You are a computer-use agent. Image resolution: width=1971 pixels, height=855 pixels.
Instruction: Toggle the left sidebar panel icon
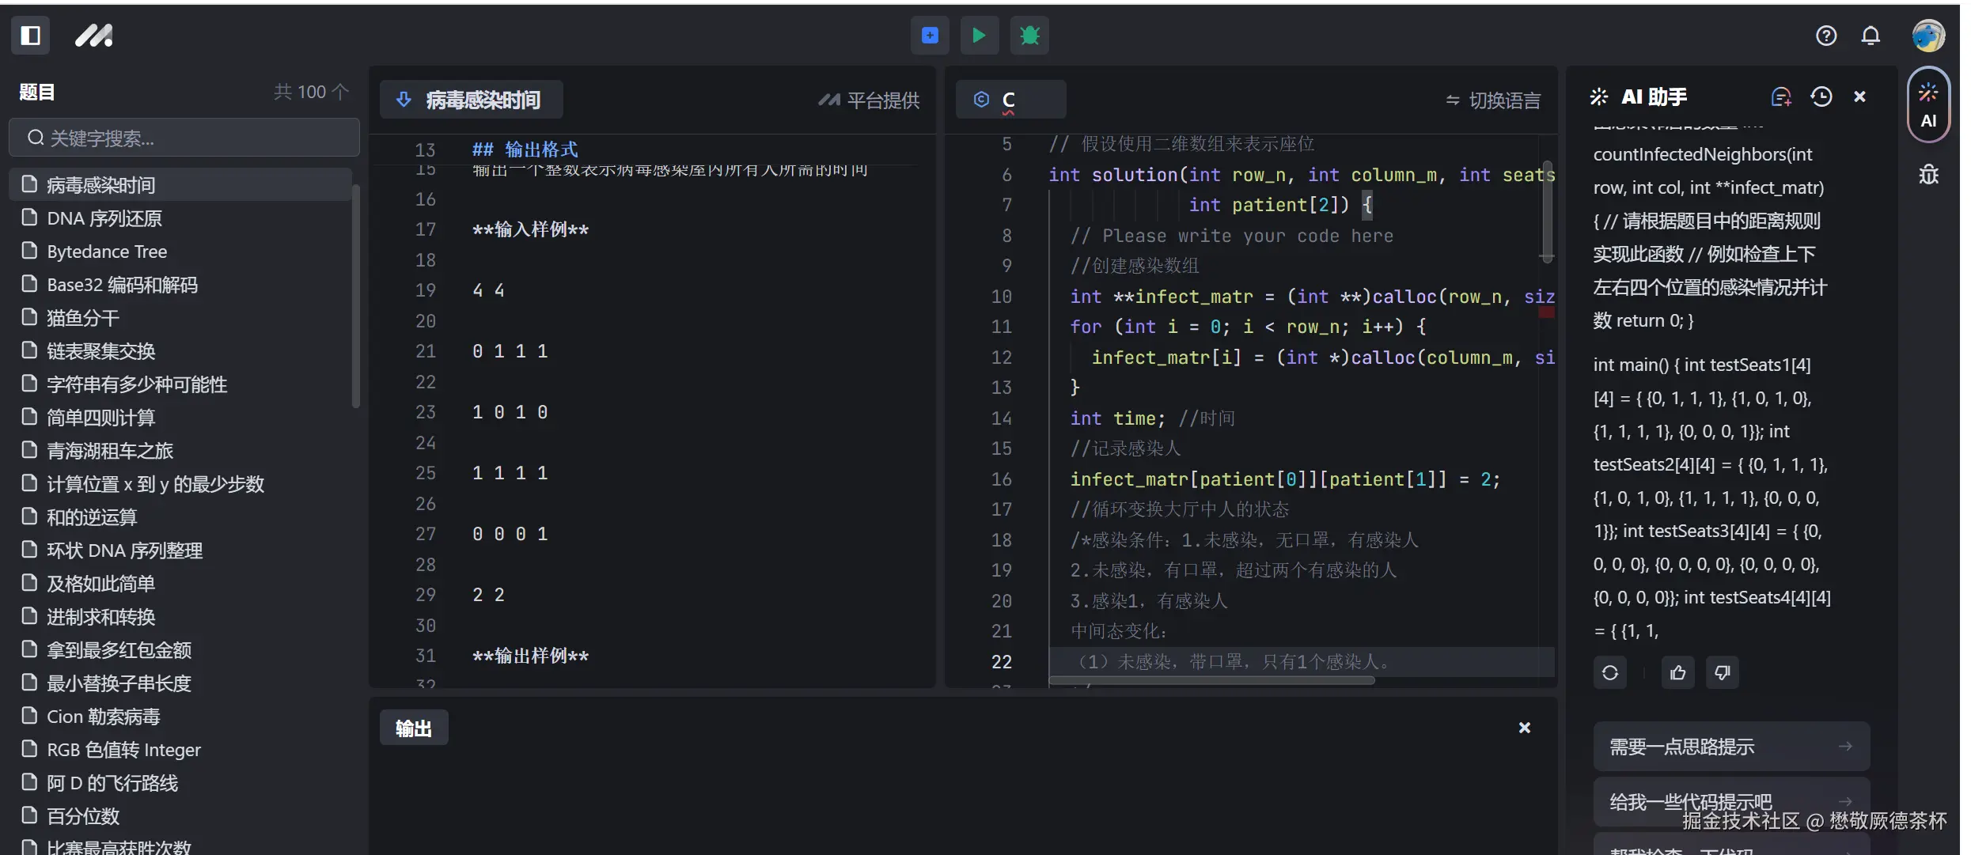(x=30, y=36)
